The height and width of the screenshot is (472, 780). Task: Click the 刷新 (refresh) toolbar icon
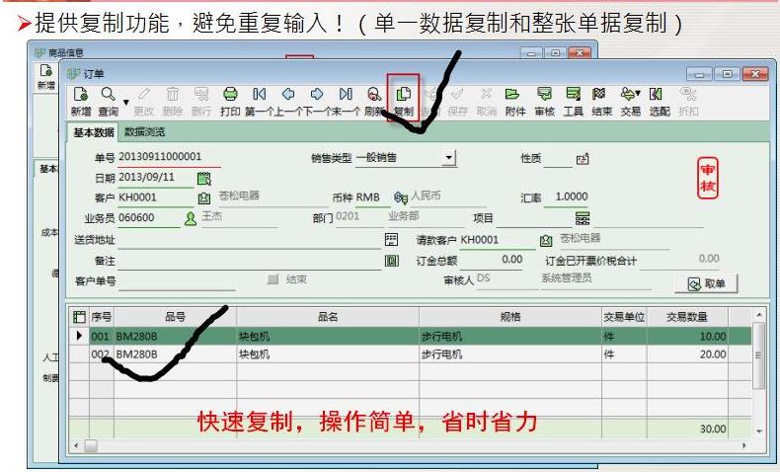click(x=374, y=97)
